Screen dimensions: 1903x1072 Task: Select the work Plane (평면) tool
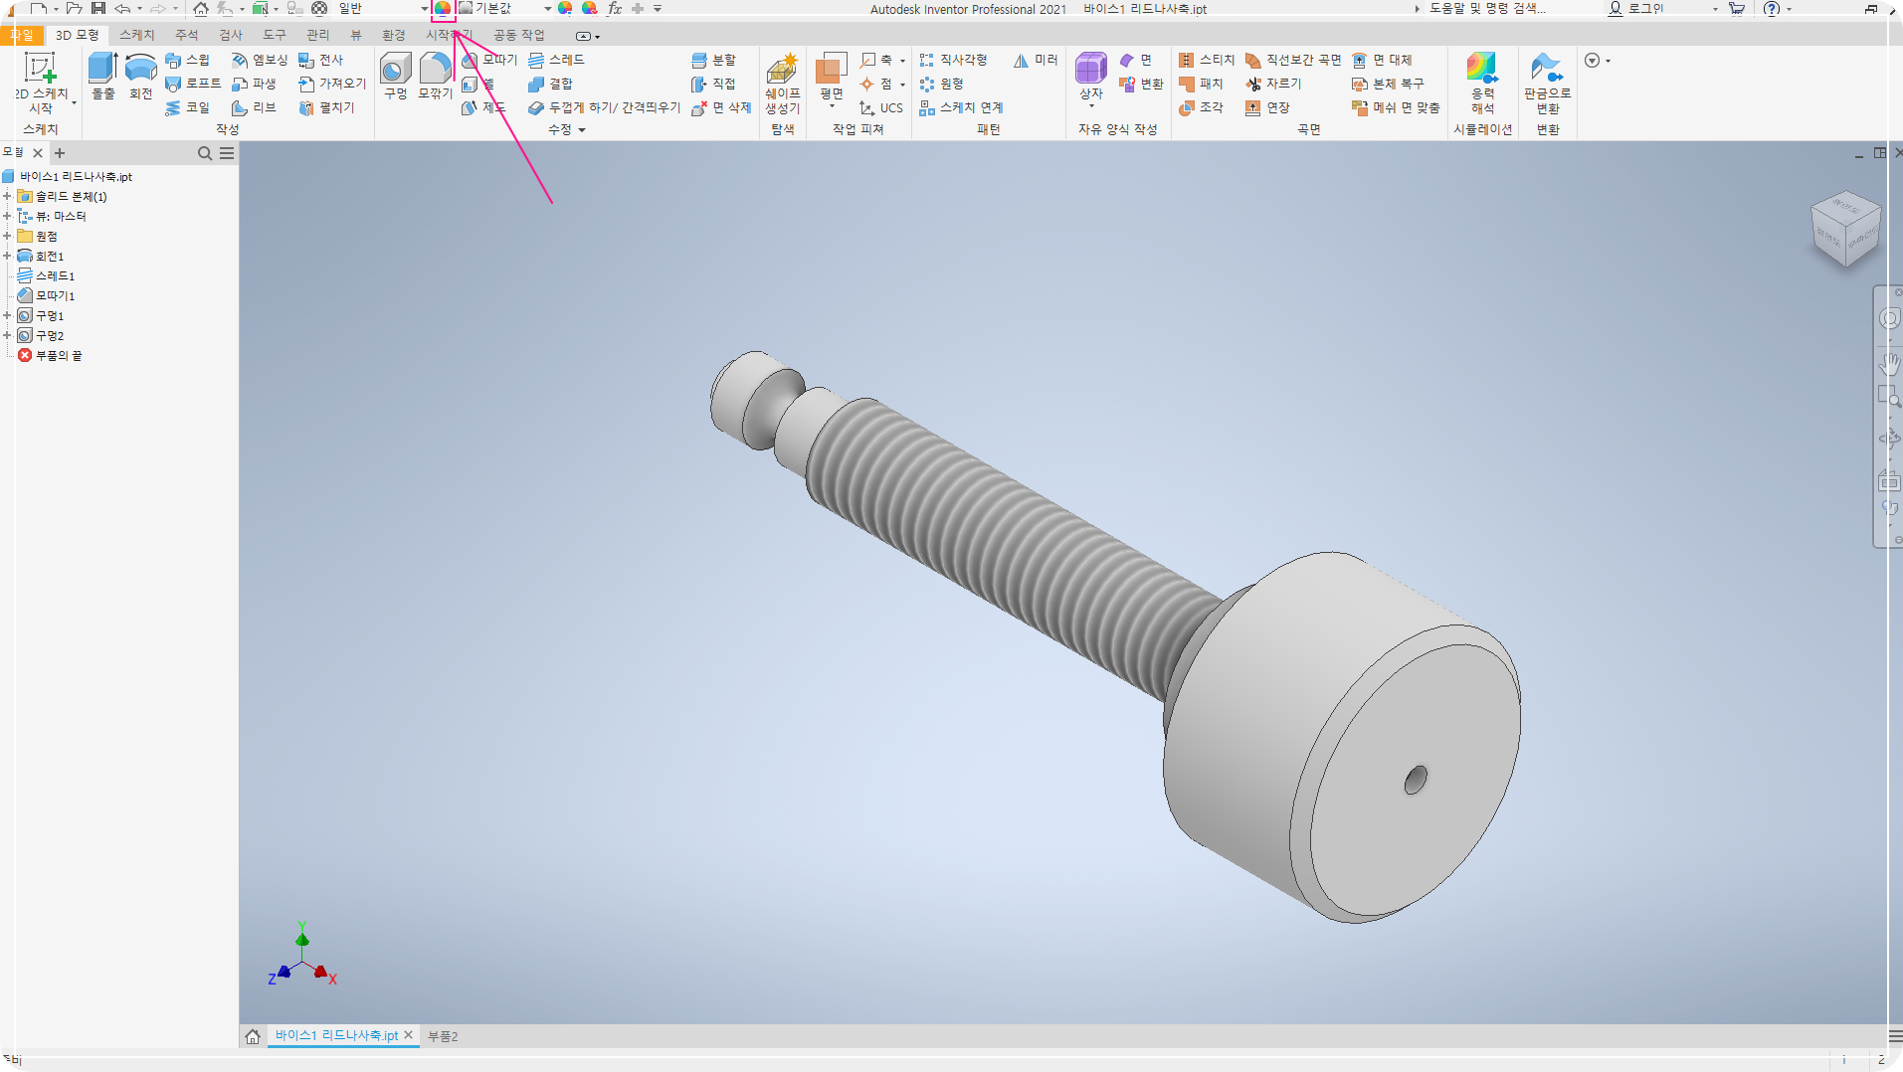point(831,77)
